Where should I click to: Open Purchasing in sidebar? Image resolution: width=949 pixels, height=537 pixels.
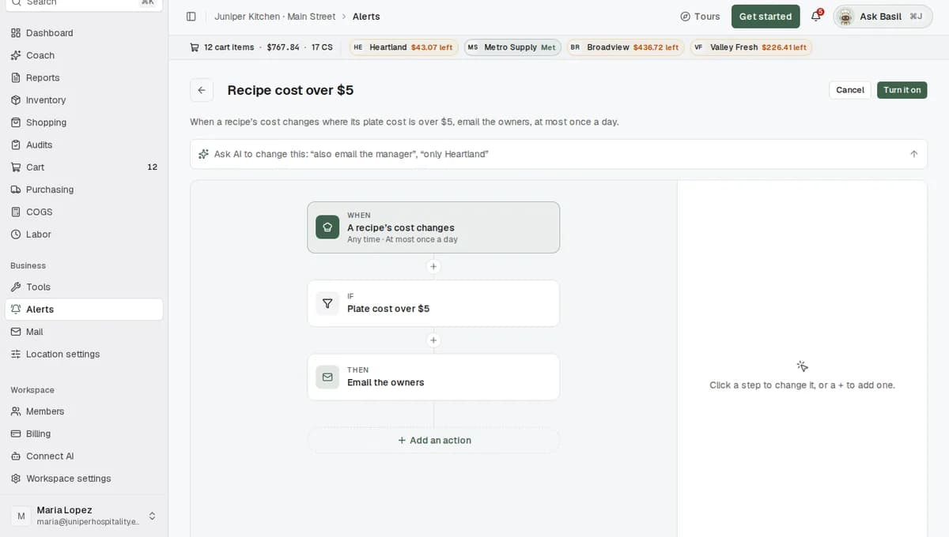(x=84, y=190)
